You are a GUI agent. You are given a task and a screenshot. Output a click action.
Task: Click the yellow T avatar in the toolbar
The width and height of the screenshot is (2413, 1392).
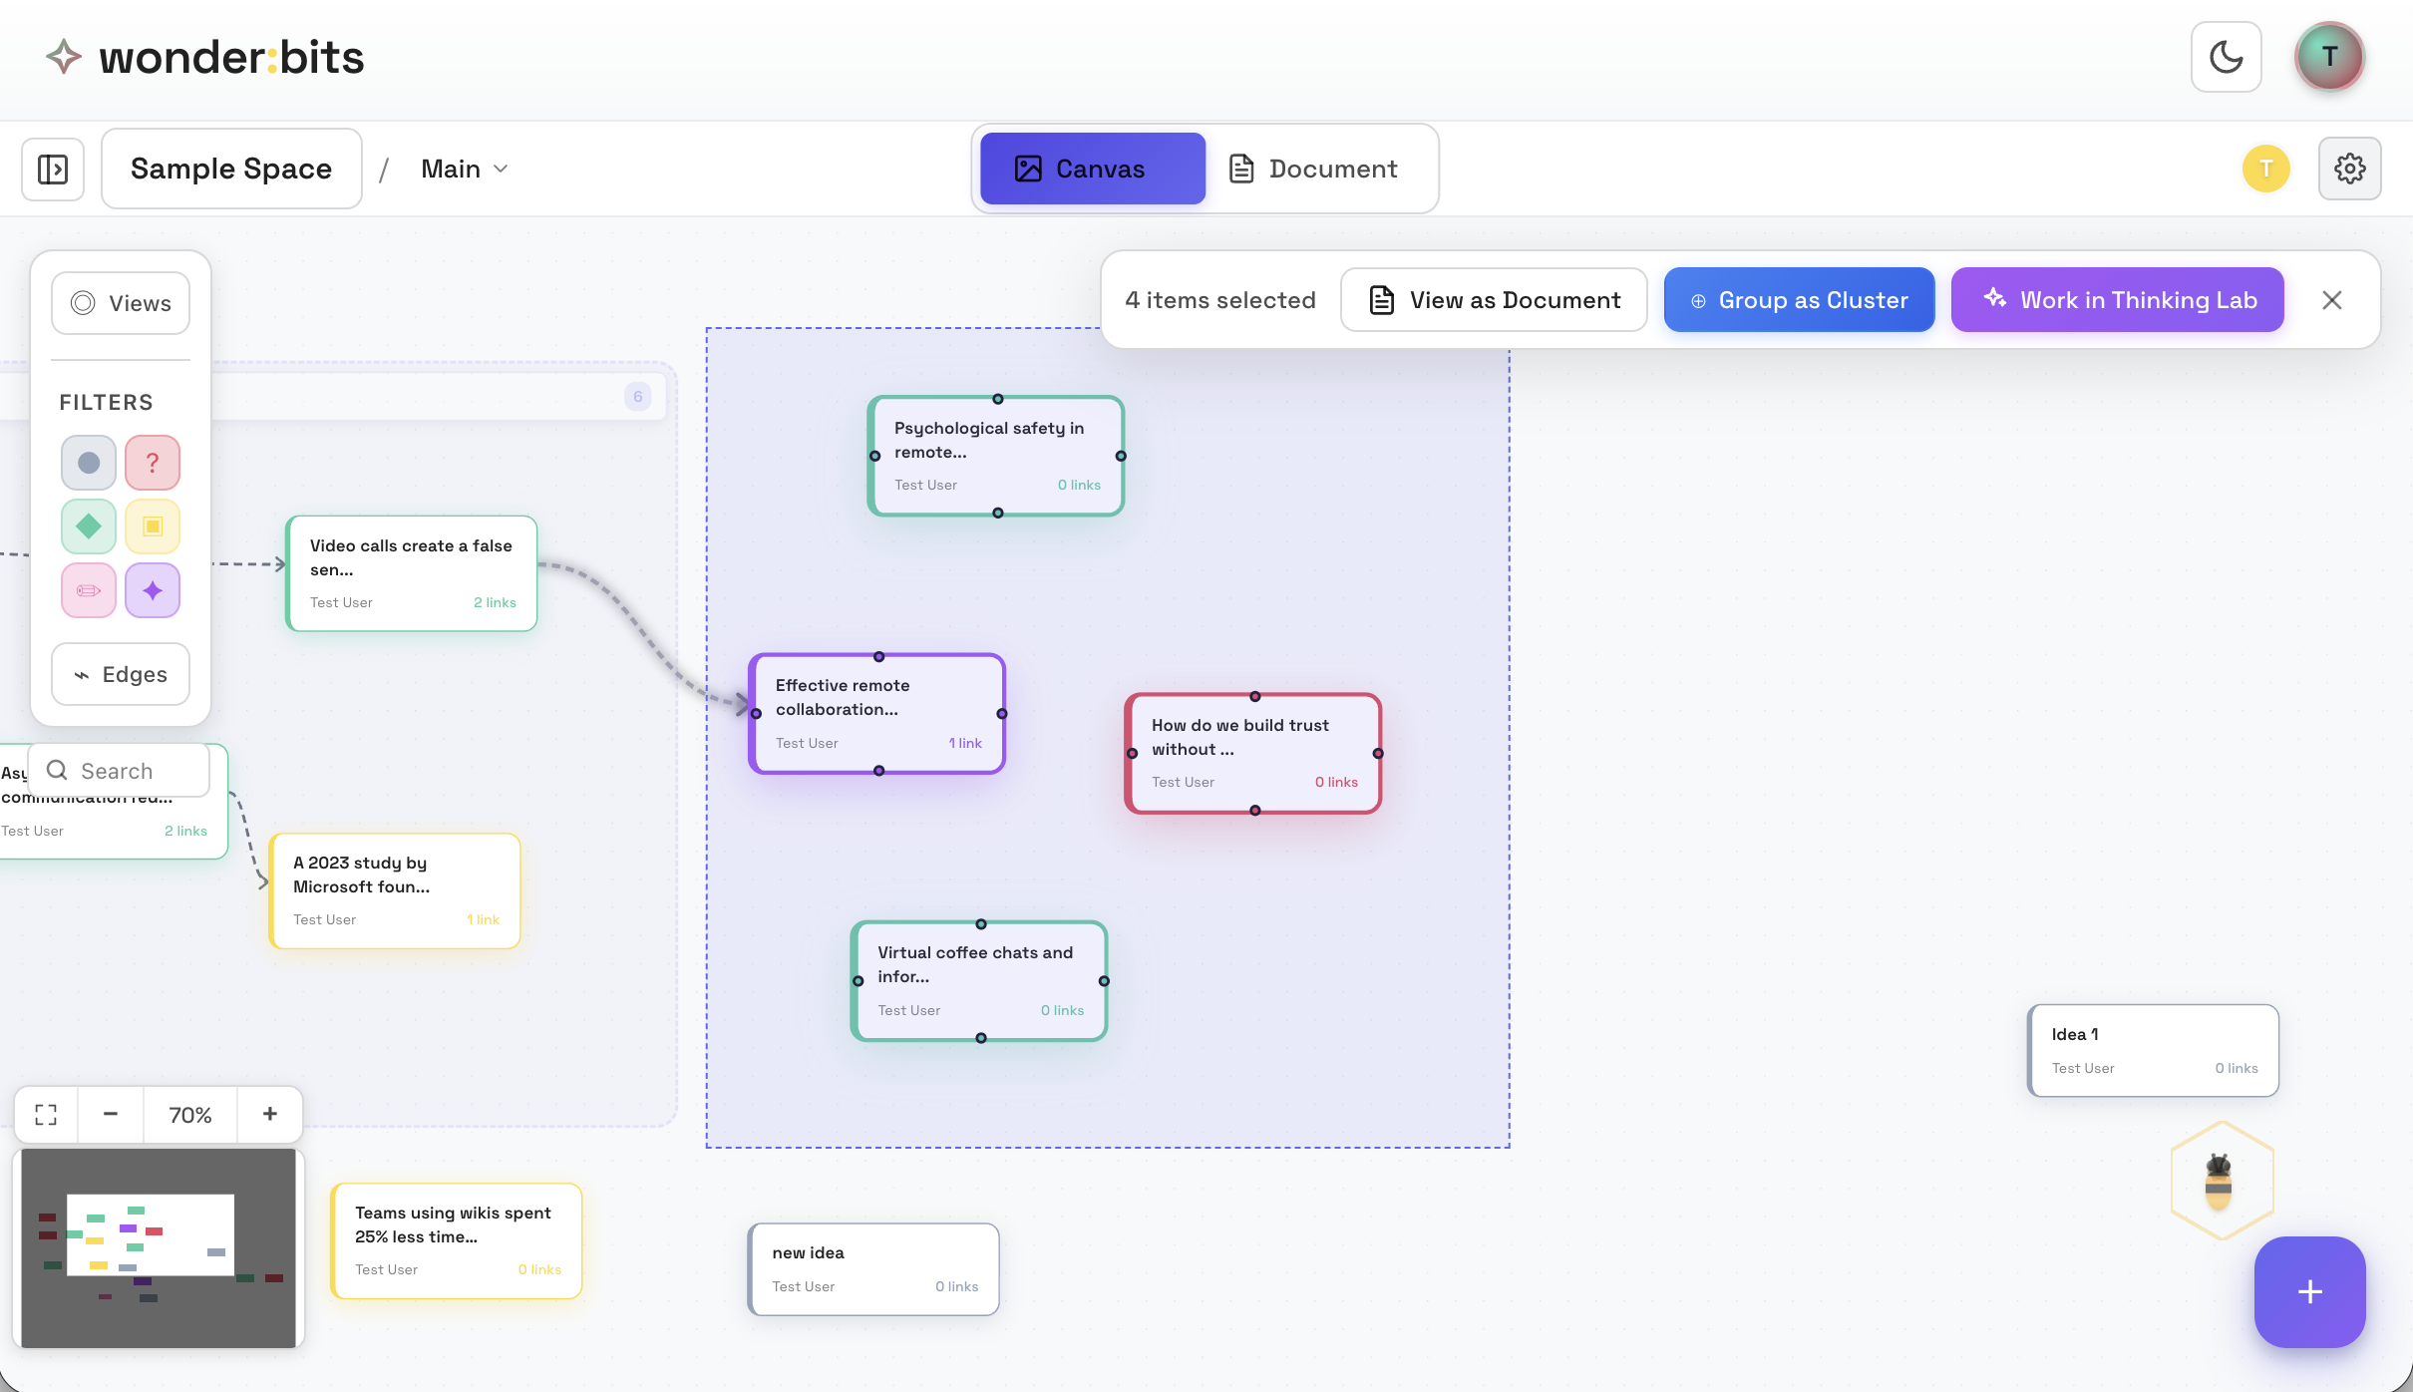pos(2265,168)
